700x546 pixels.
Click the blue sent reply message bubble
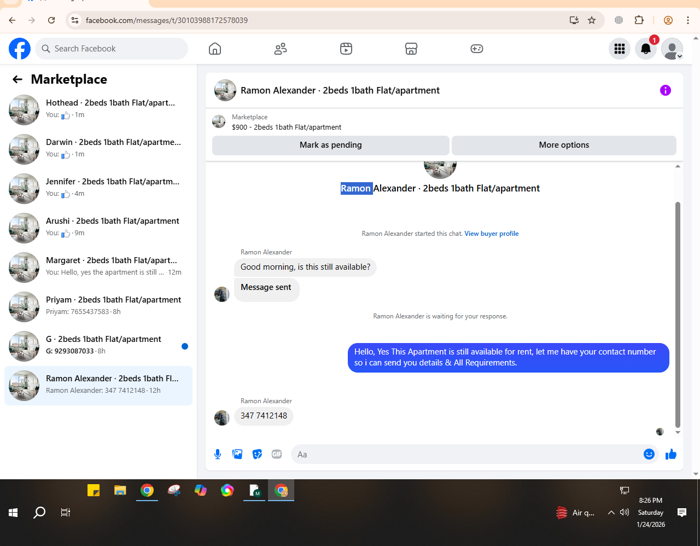(x=509, y=357)
